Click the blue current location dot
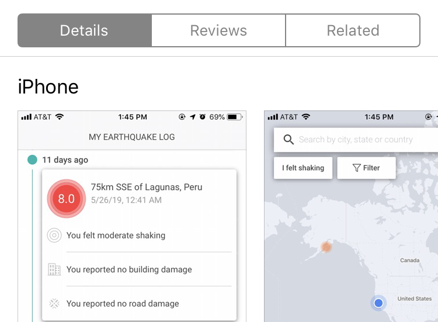The width and height of the screenshot is (438, 322). coord(378,303)
